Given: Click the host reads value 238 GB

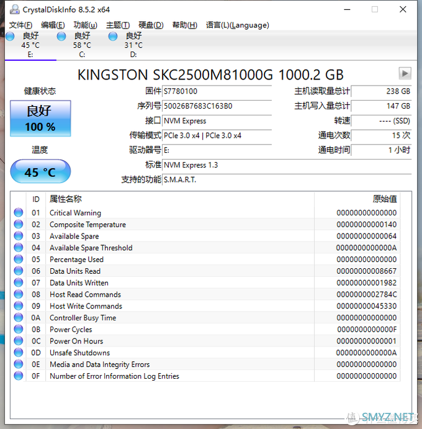Looking at the screenshot, I should pyautogui.click(x=381, y=91).
